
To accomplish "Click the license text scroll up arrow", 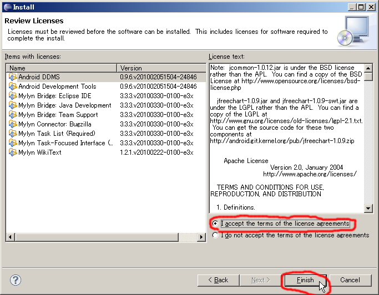I will [x=368, y=68].
